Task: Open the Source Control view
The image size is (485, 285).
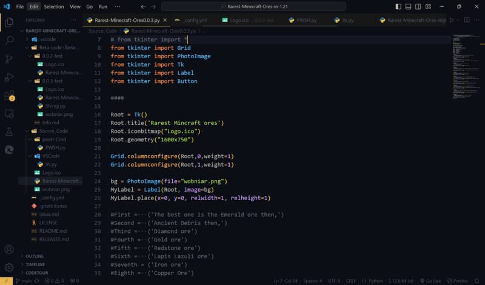Action: (x=9, y=58)
